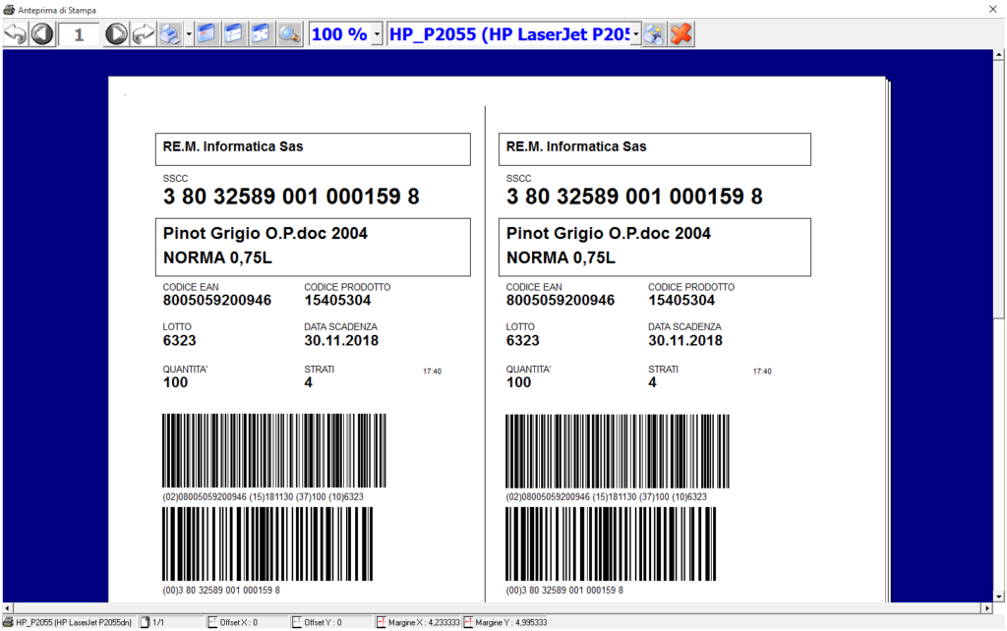
Task: Jump to last page arrow
Action: point(144,34)
